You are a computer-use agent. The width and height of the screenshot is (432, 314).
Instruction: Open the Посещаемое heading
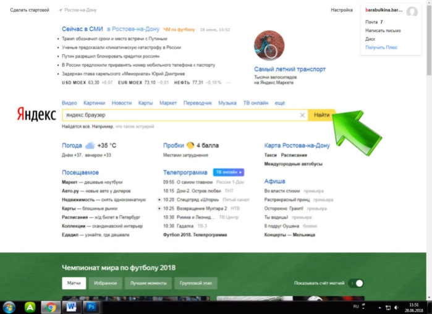[80, 172]
